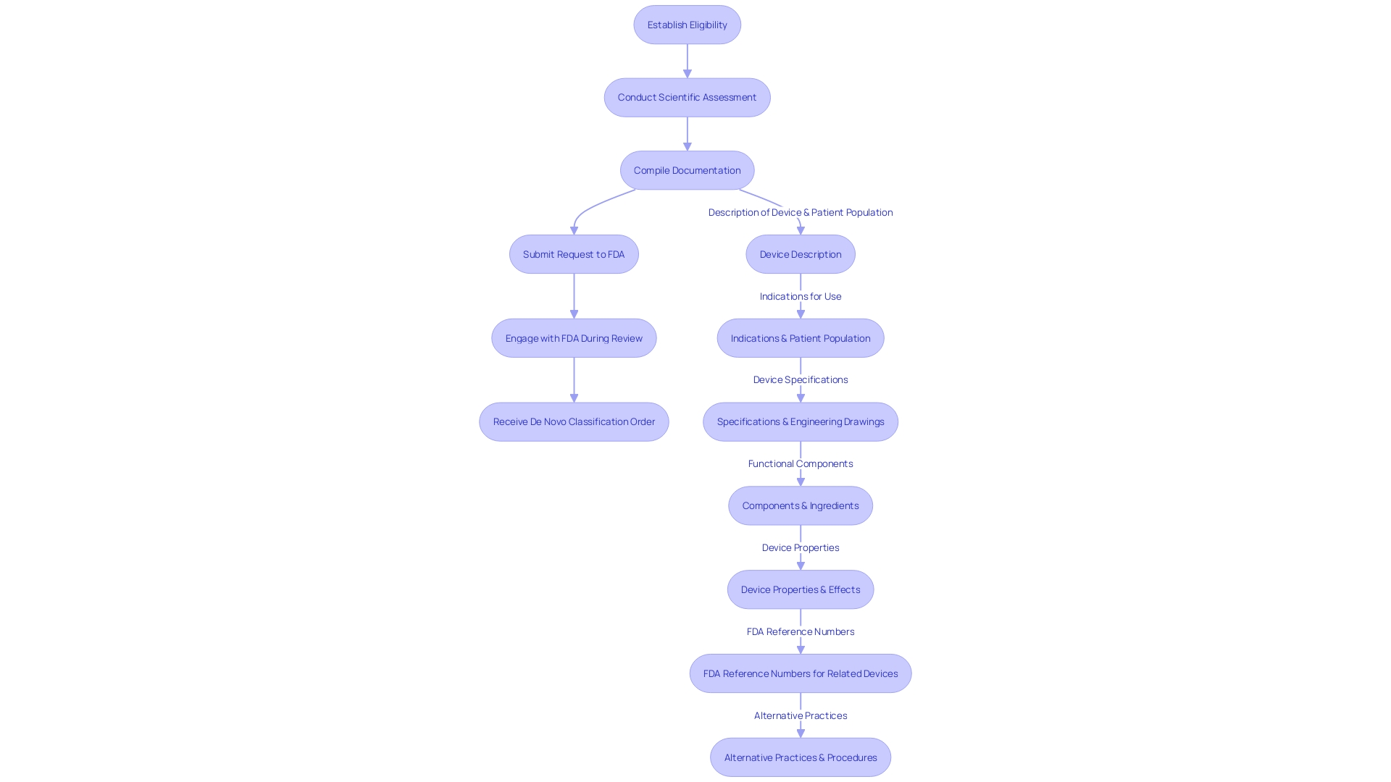Viewport: 1391px width, 782px height.
Task: Select the Submit Request to FDA node
Action: 573,254
